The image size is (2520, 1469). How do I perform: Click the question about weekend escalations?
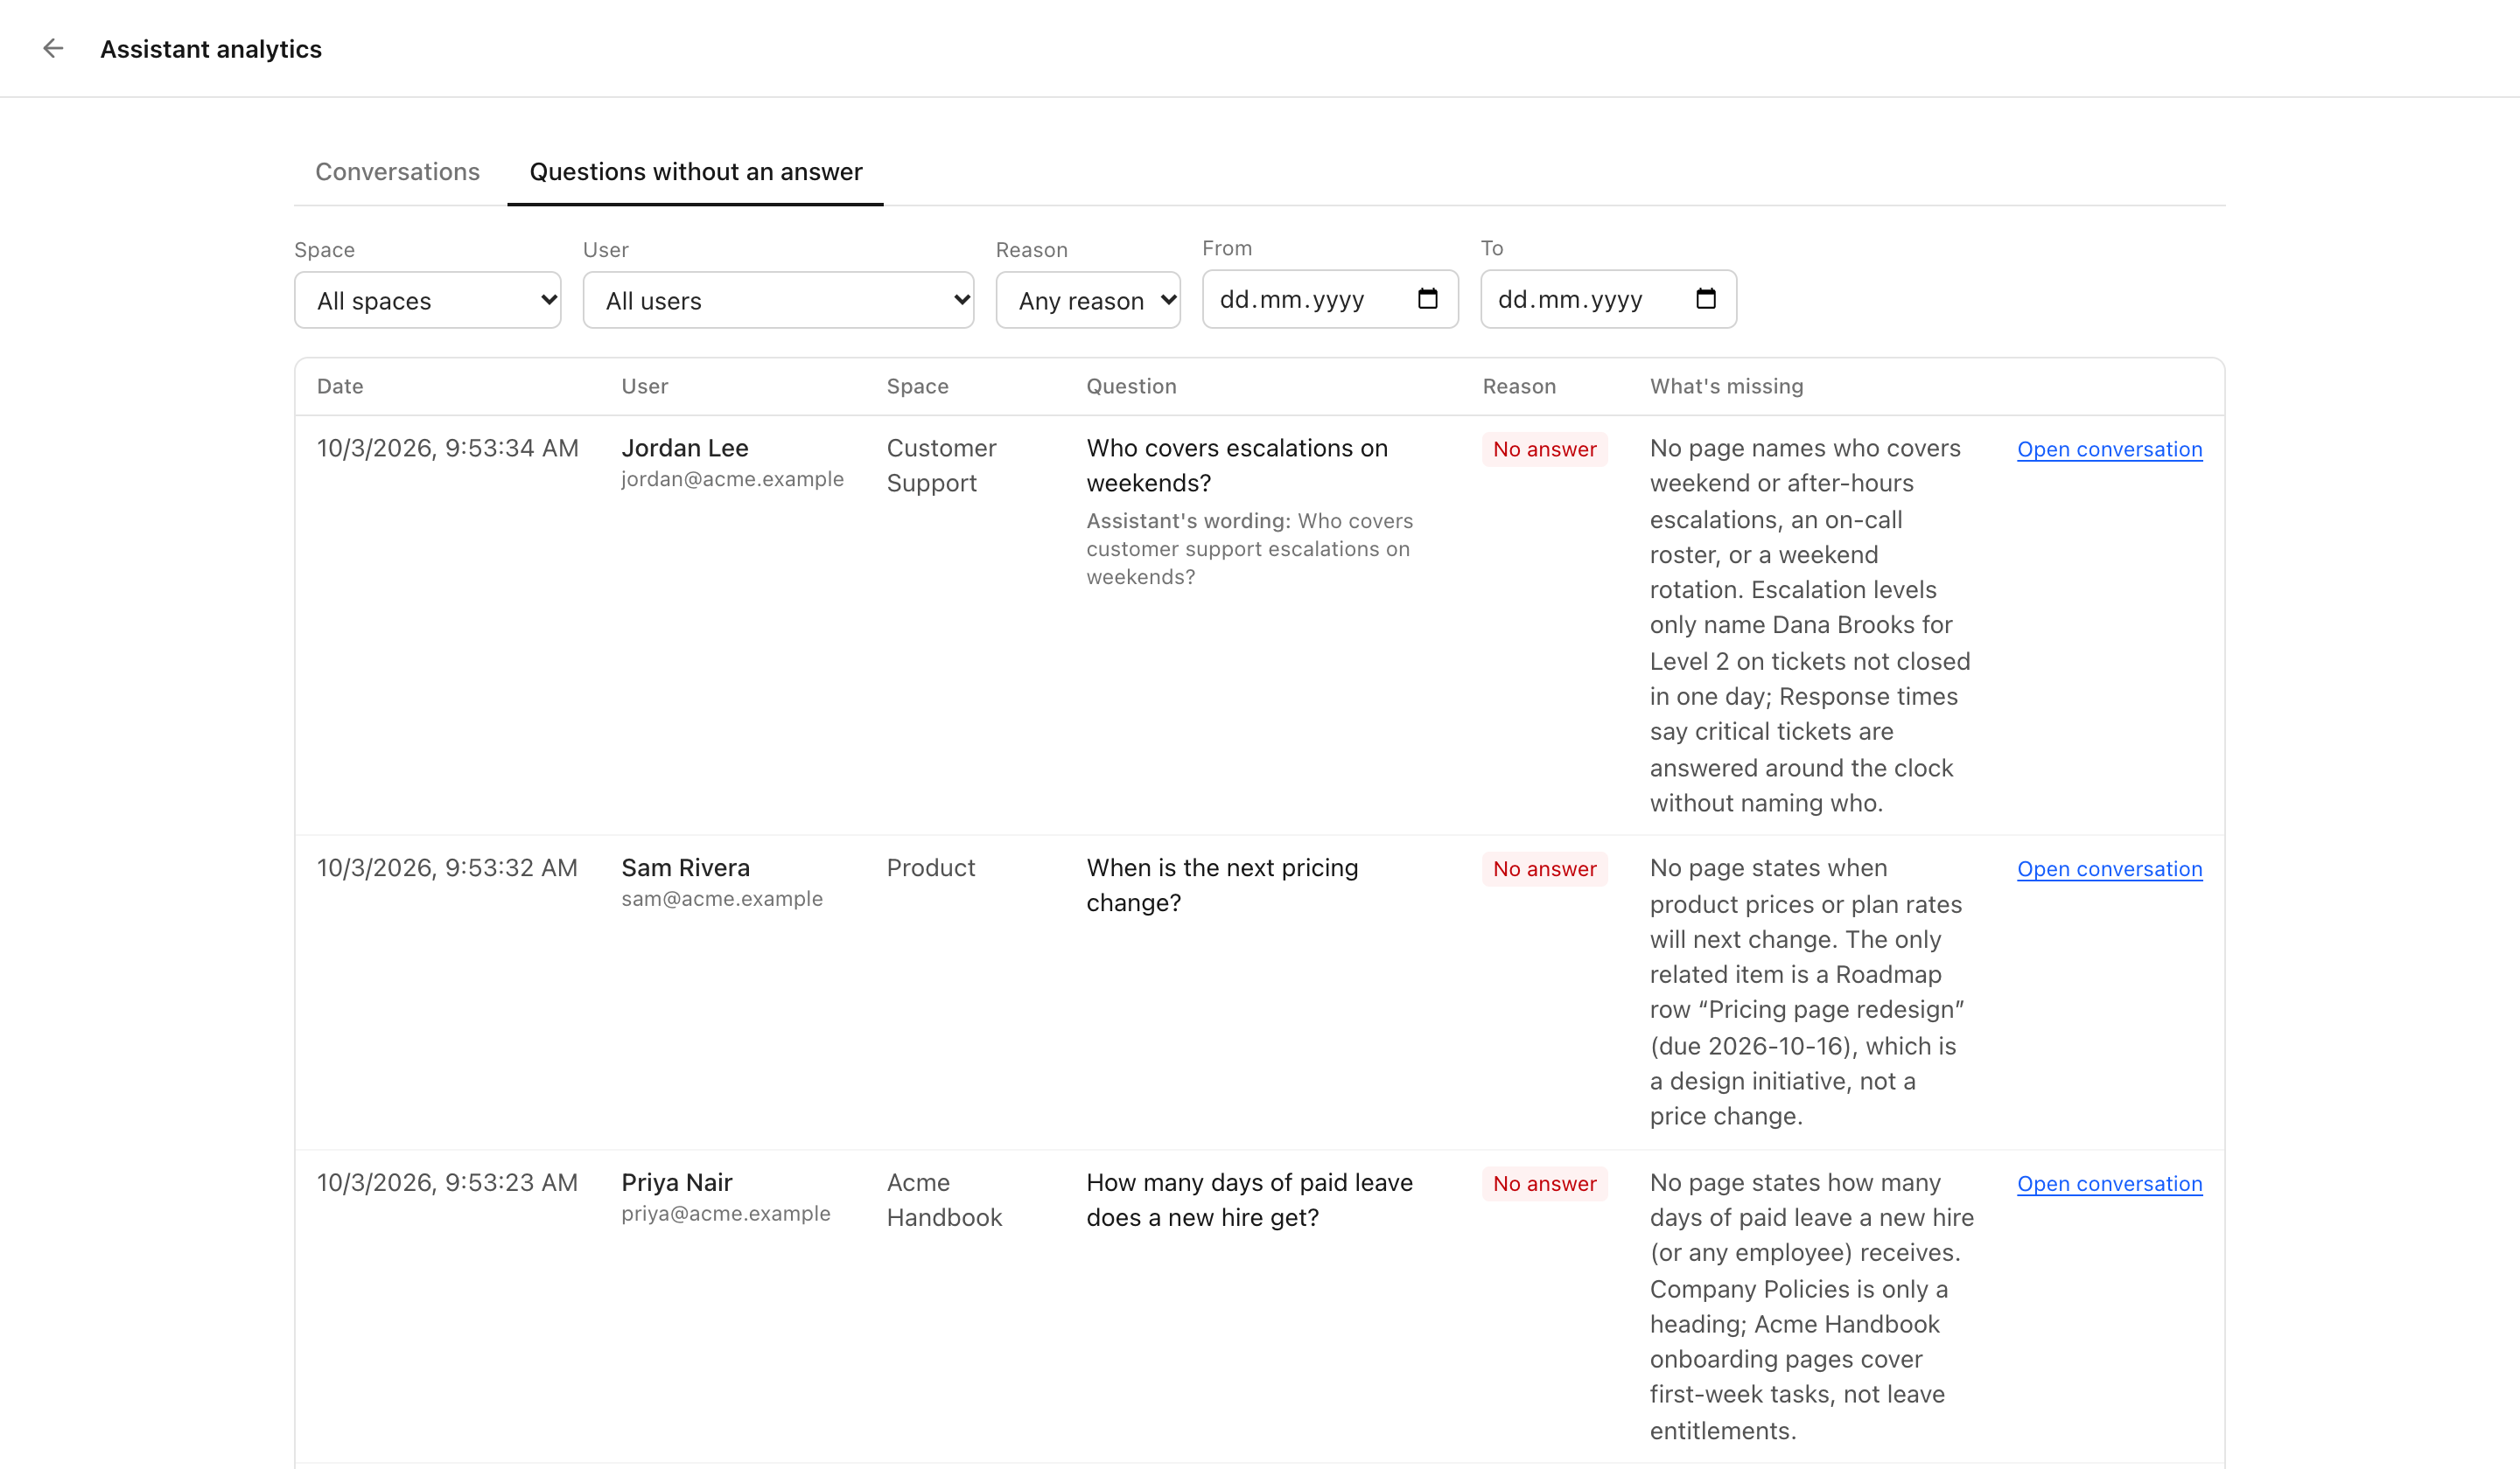[x=1237, y=466]
